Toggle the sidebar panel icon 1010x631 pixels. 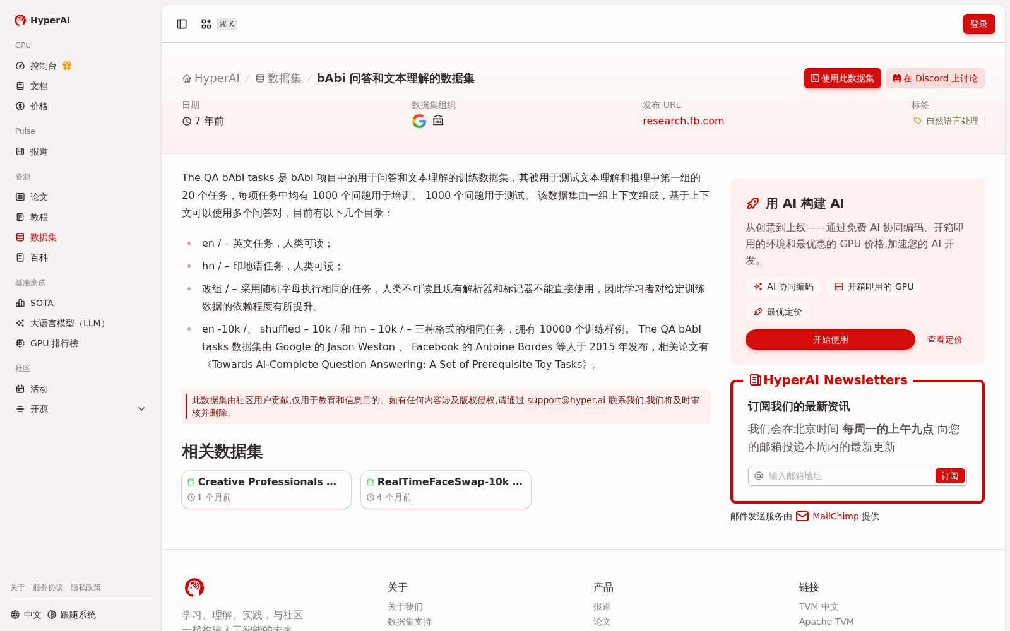click(182, 24)
